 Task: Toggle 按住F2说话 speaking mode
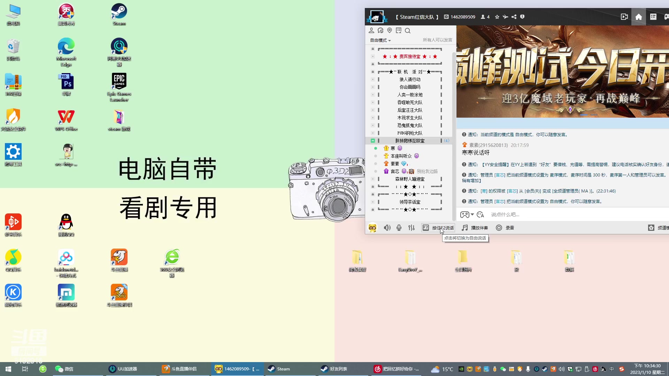click(x=438, y=228)
